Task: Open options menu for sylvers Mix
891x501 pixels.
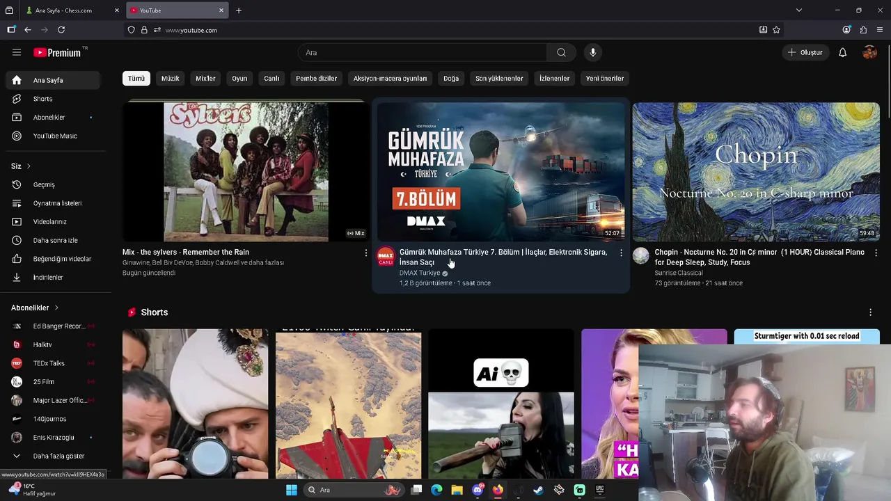Action: [x=366, y=253]
